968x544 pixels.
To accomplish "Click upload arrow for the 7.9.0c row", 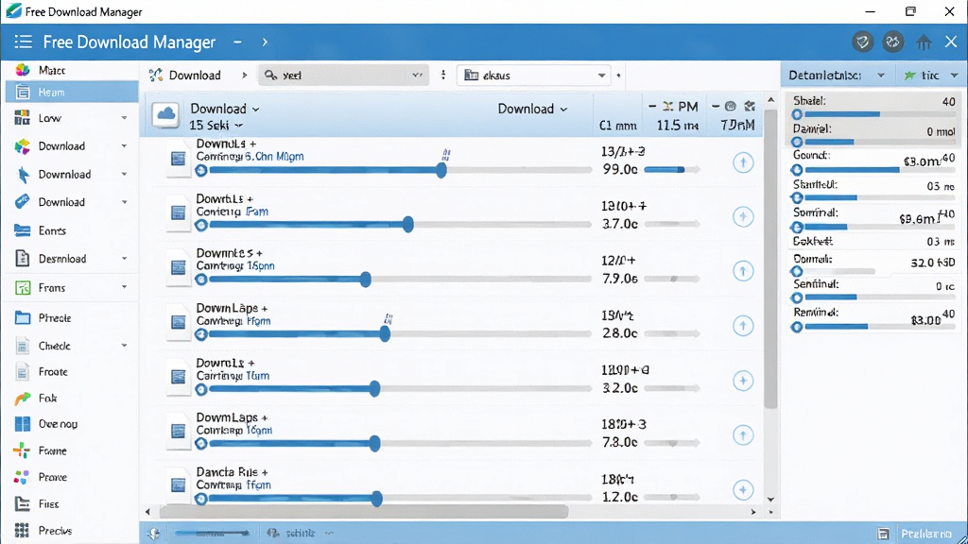I will pos(743,271).
